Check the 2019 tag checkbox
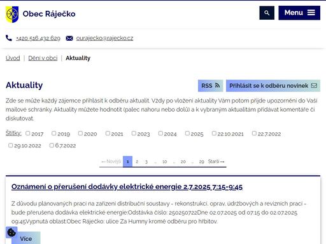 click(54, 133)
